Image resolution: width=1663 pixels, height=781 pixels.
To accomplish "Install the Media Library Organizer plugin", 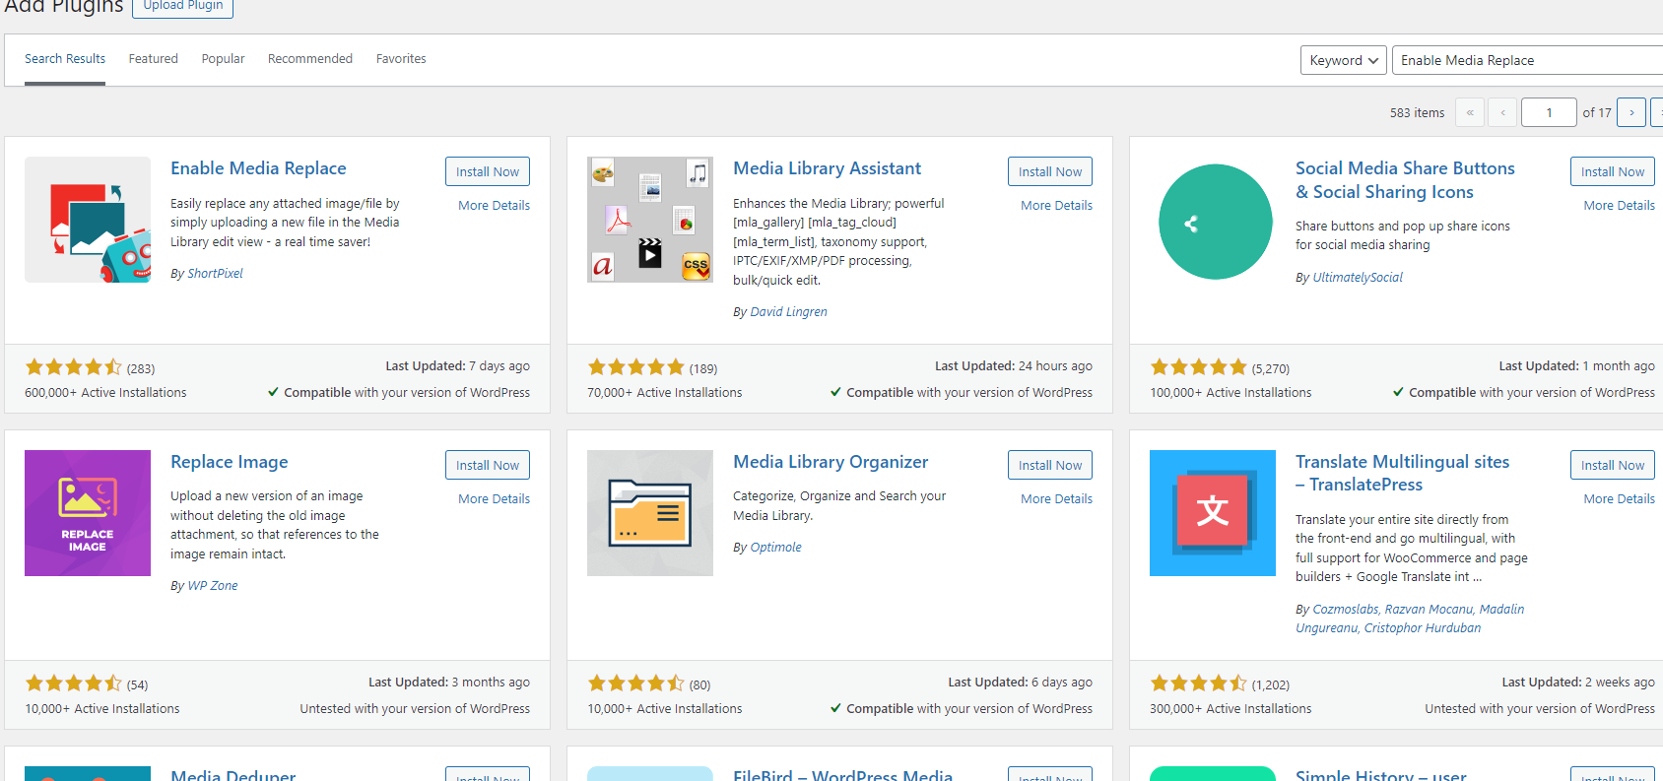I will pyautogui.click(x=1050, y=465).
